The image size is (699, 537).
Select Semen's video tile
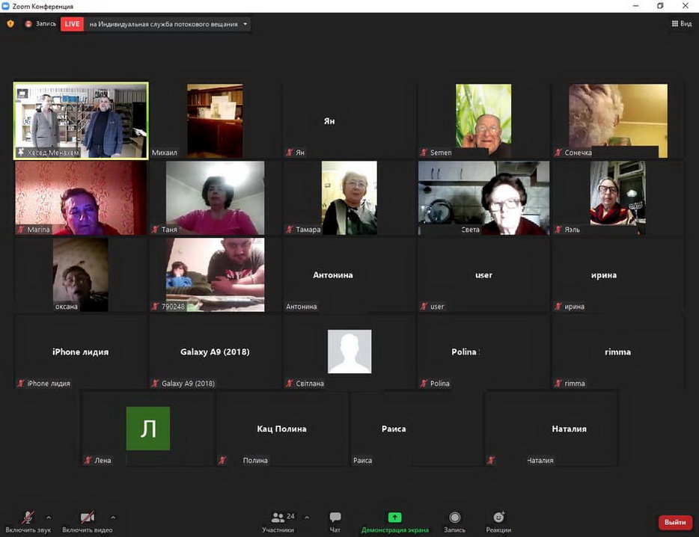tap(483, 120)
